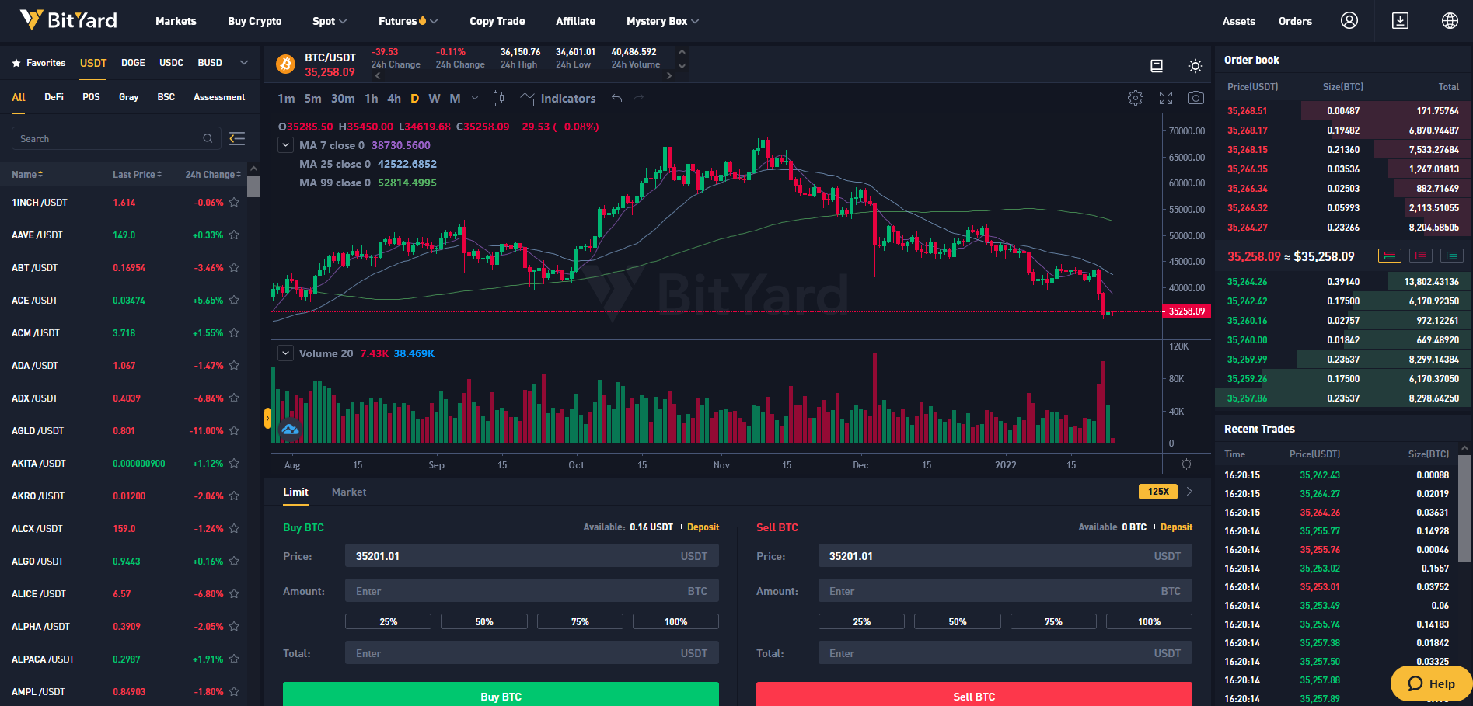Enter fullscreen chart mode
Image resolution: width=1473 pixels, height=706 pixels.
click(1166, 98)
